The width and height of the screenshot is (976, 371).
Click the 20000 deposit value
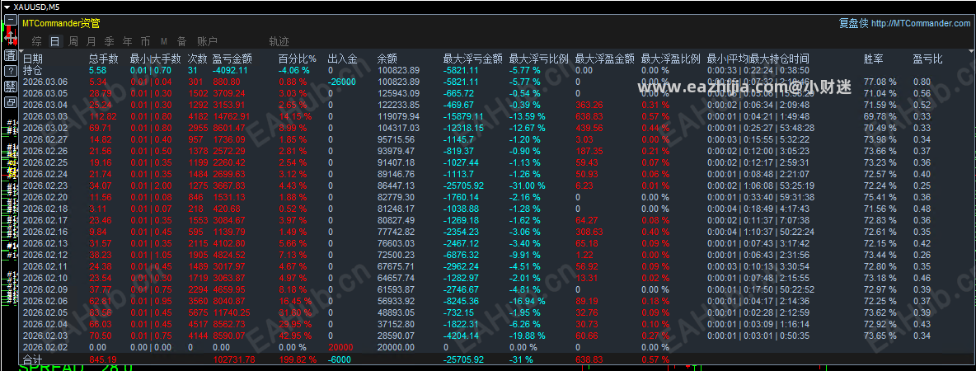click(x=340, y=347)
